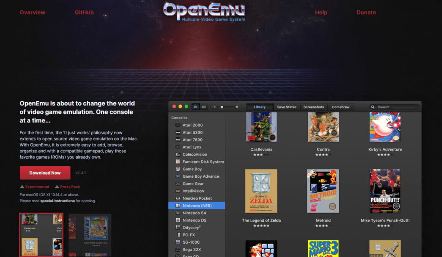
Task: Open the Press Pack link
Action: coord(70,187)
